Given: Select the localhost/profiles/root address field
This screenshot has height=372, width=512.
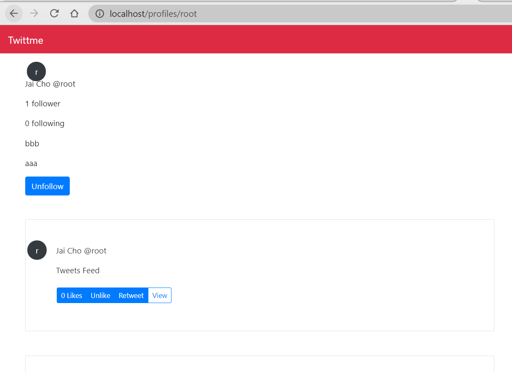Looking at the screenshot, I should pyautogui.click(x=300, y=14).
